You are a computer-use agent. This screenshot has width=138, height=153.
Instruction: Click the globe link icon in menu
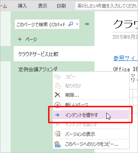[58, 144]
